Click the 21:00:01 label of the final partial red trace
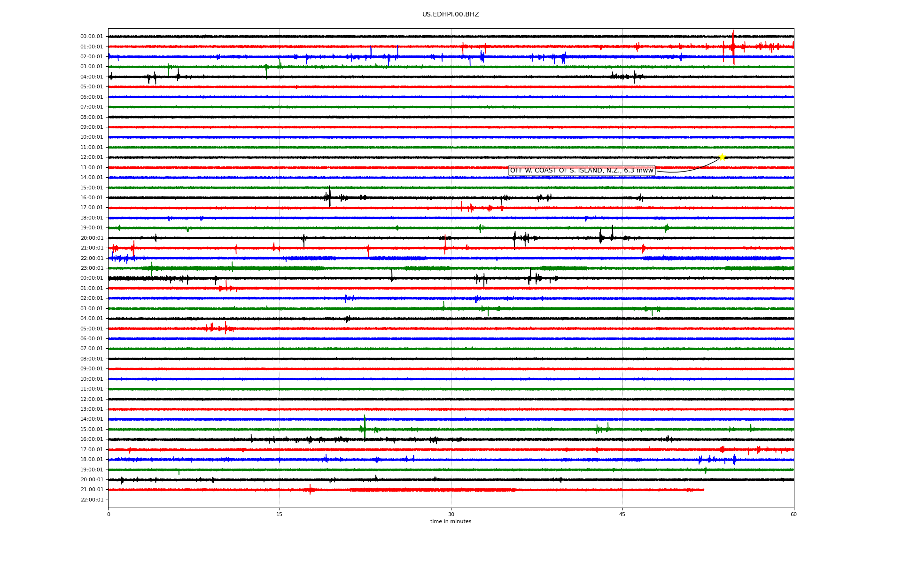 [92, 490]
